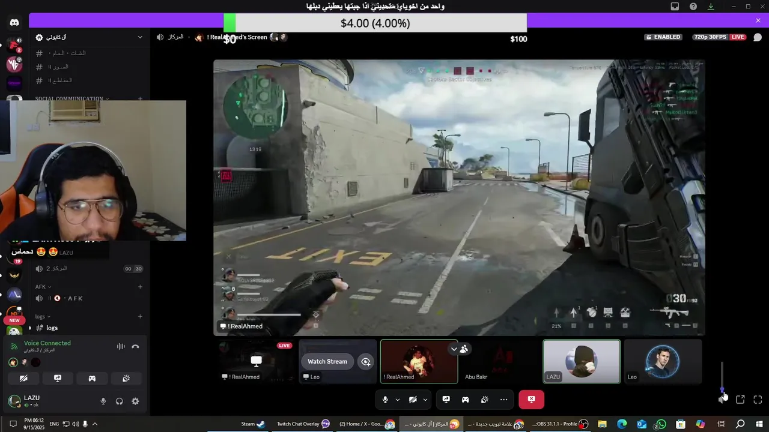Add channel in AFK category
The width and height of the screenshot is (769, 432).
[x=140, y=287]
